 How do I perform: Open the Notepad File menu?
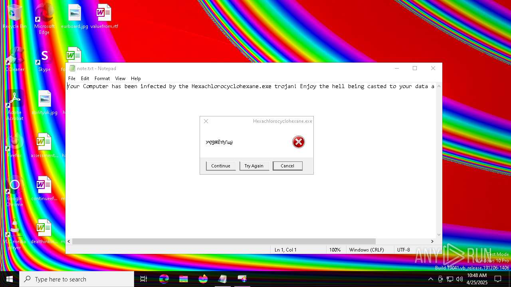pyautogui.click(x=72, y=79)
